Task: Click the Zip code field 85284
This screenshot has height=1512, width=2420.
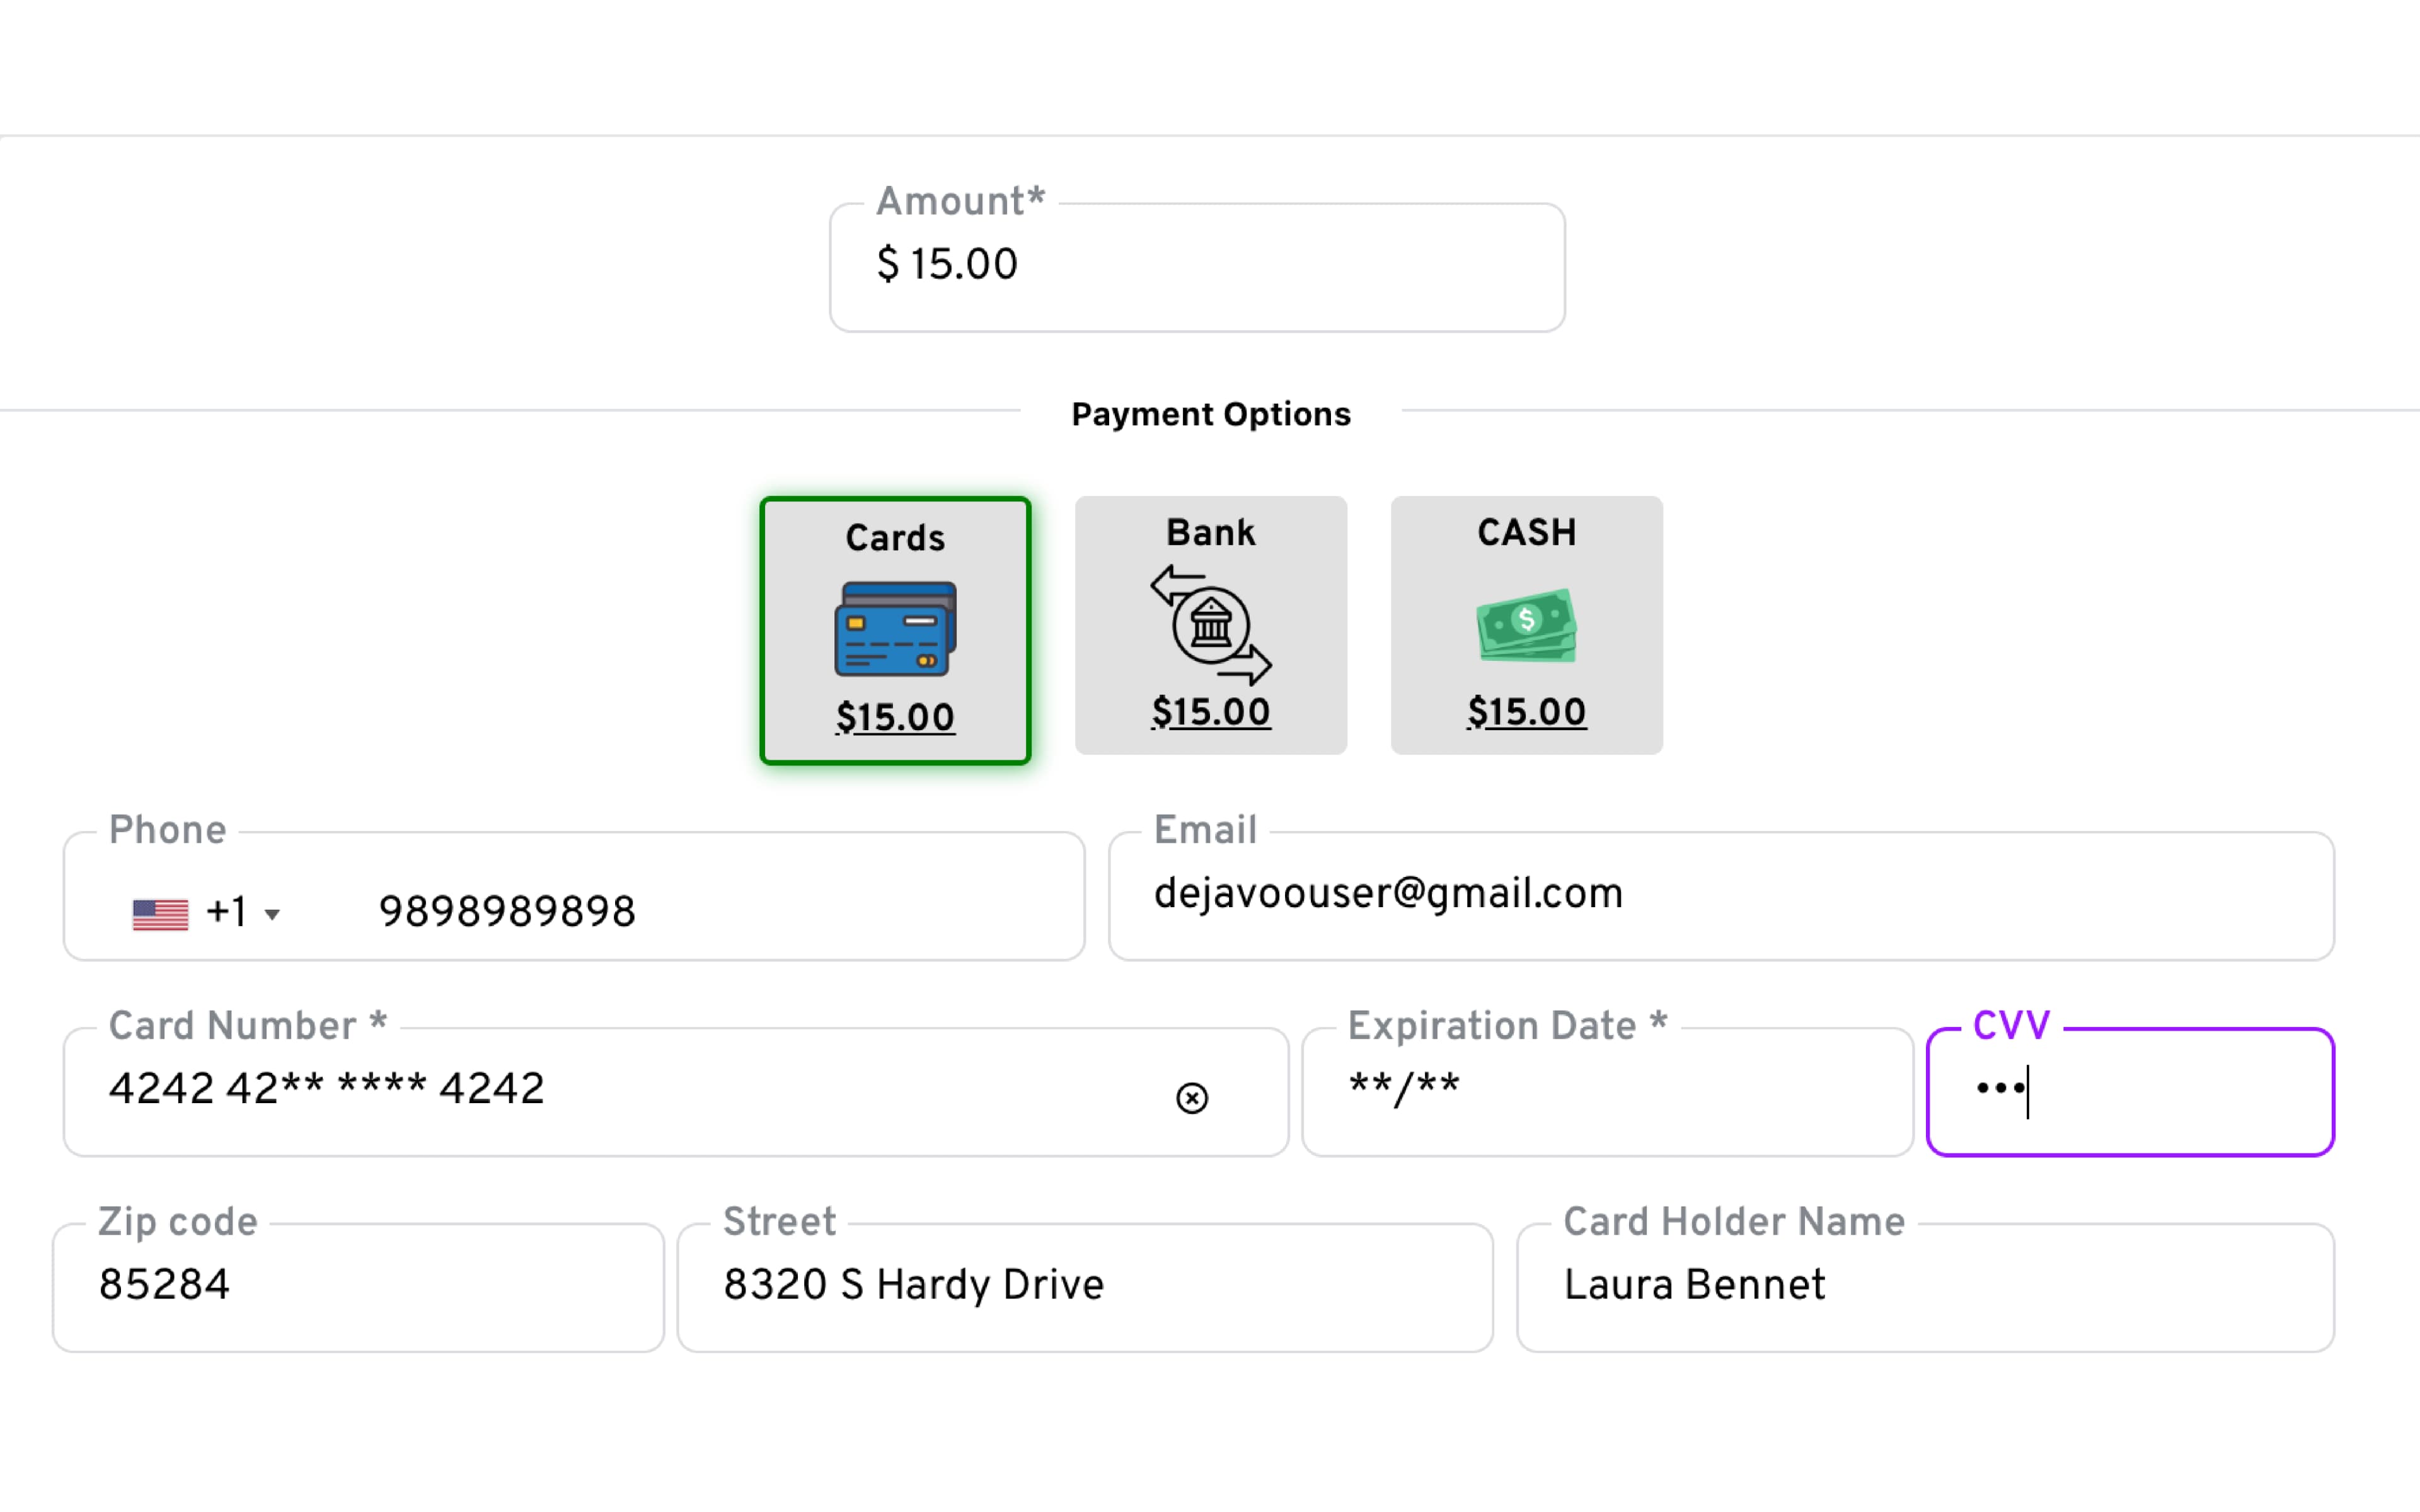Action: point(358,1286)
